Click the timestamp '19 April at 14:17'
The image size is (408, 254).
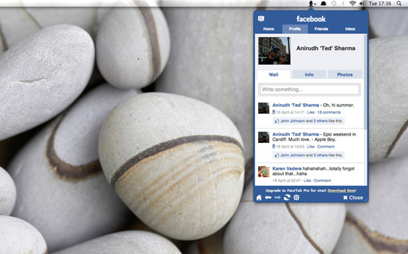[290, 112]
